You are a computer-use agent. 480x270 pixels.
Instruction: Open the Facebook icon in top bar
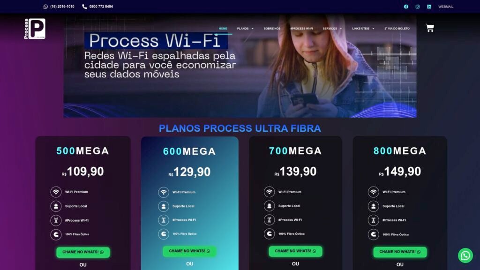pos(406,7)
